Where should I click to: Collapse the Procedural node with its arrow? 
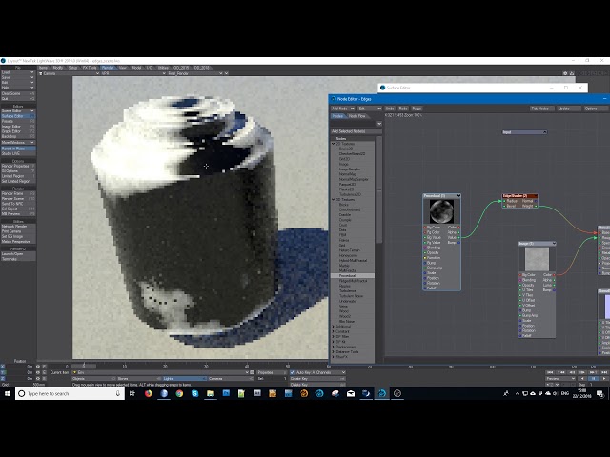pos(458,196)
